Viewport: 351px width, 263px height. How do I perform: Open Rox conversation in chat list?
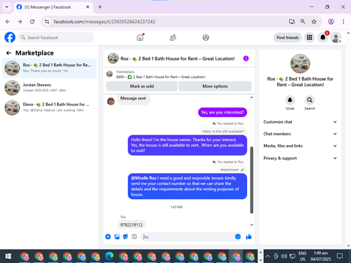point(49,68)
